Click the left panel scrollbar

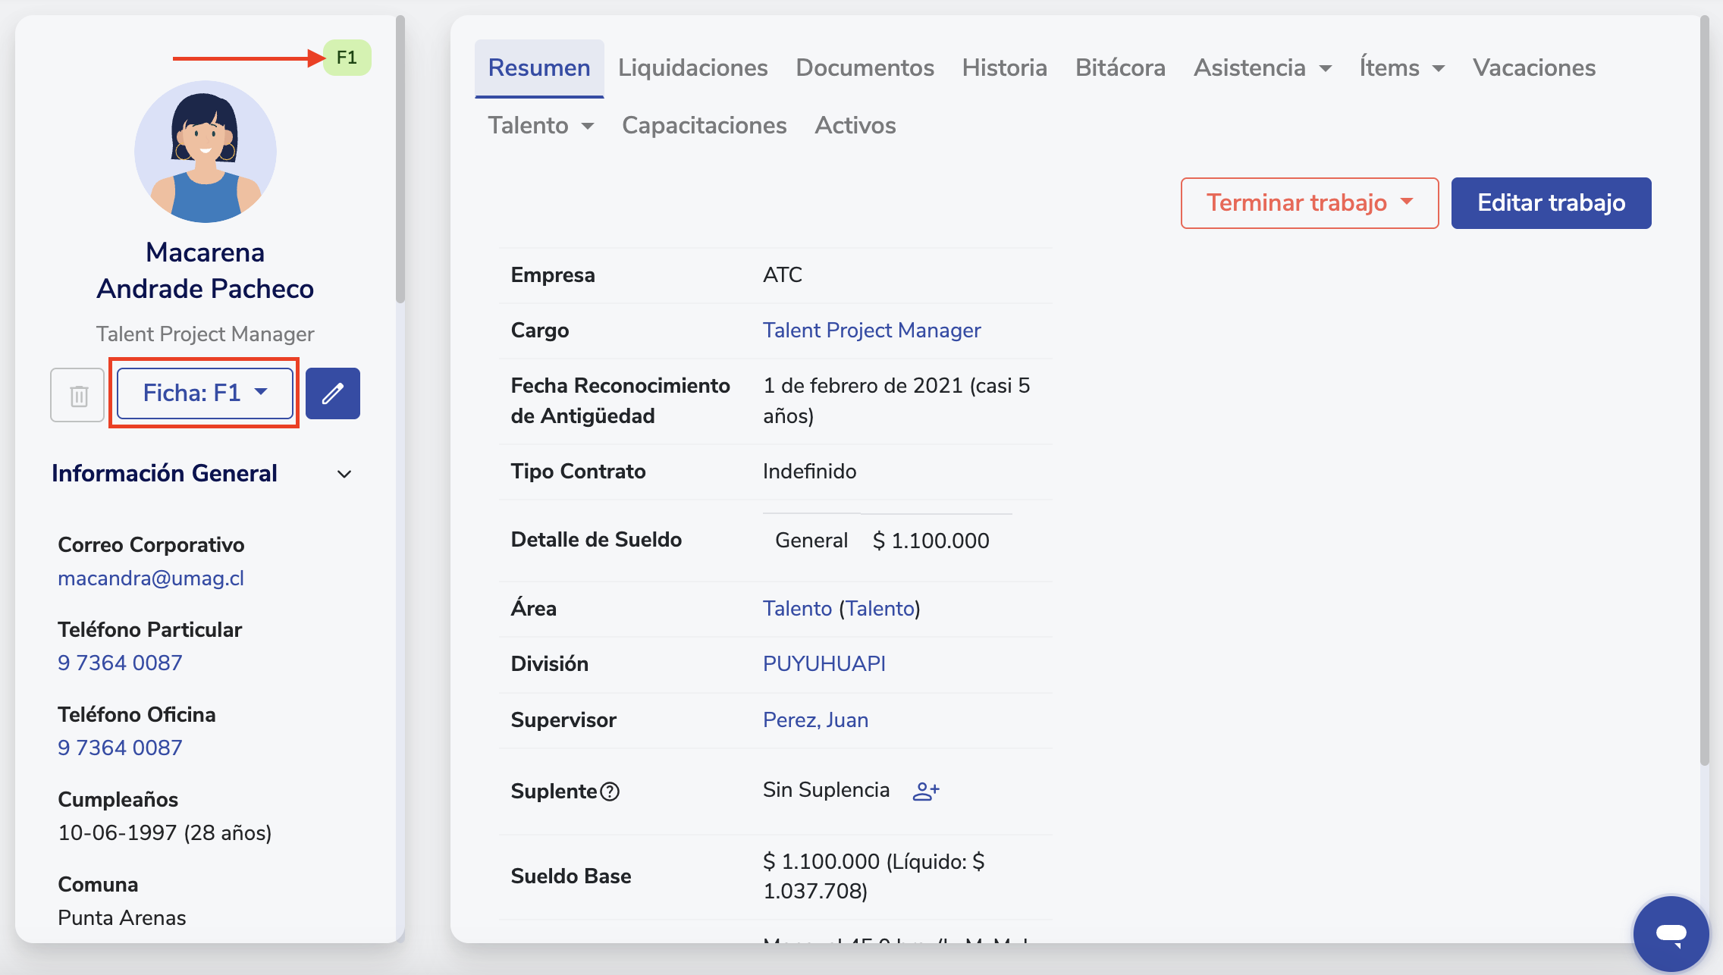tap(400, 159)
